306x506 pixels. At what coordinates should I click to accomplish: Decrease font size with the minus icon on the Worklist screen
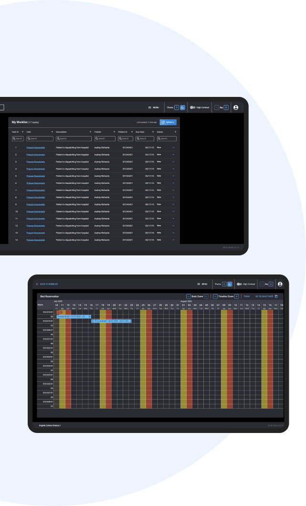pos(217,107)
